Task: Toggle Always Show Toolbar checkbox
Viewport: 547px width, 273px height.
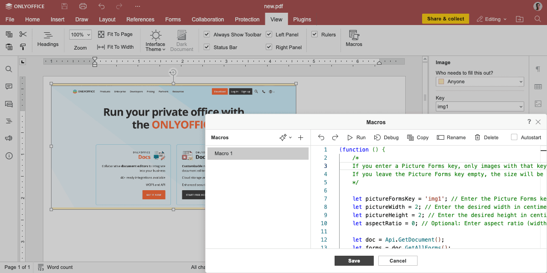Action: (207, 35)
